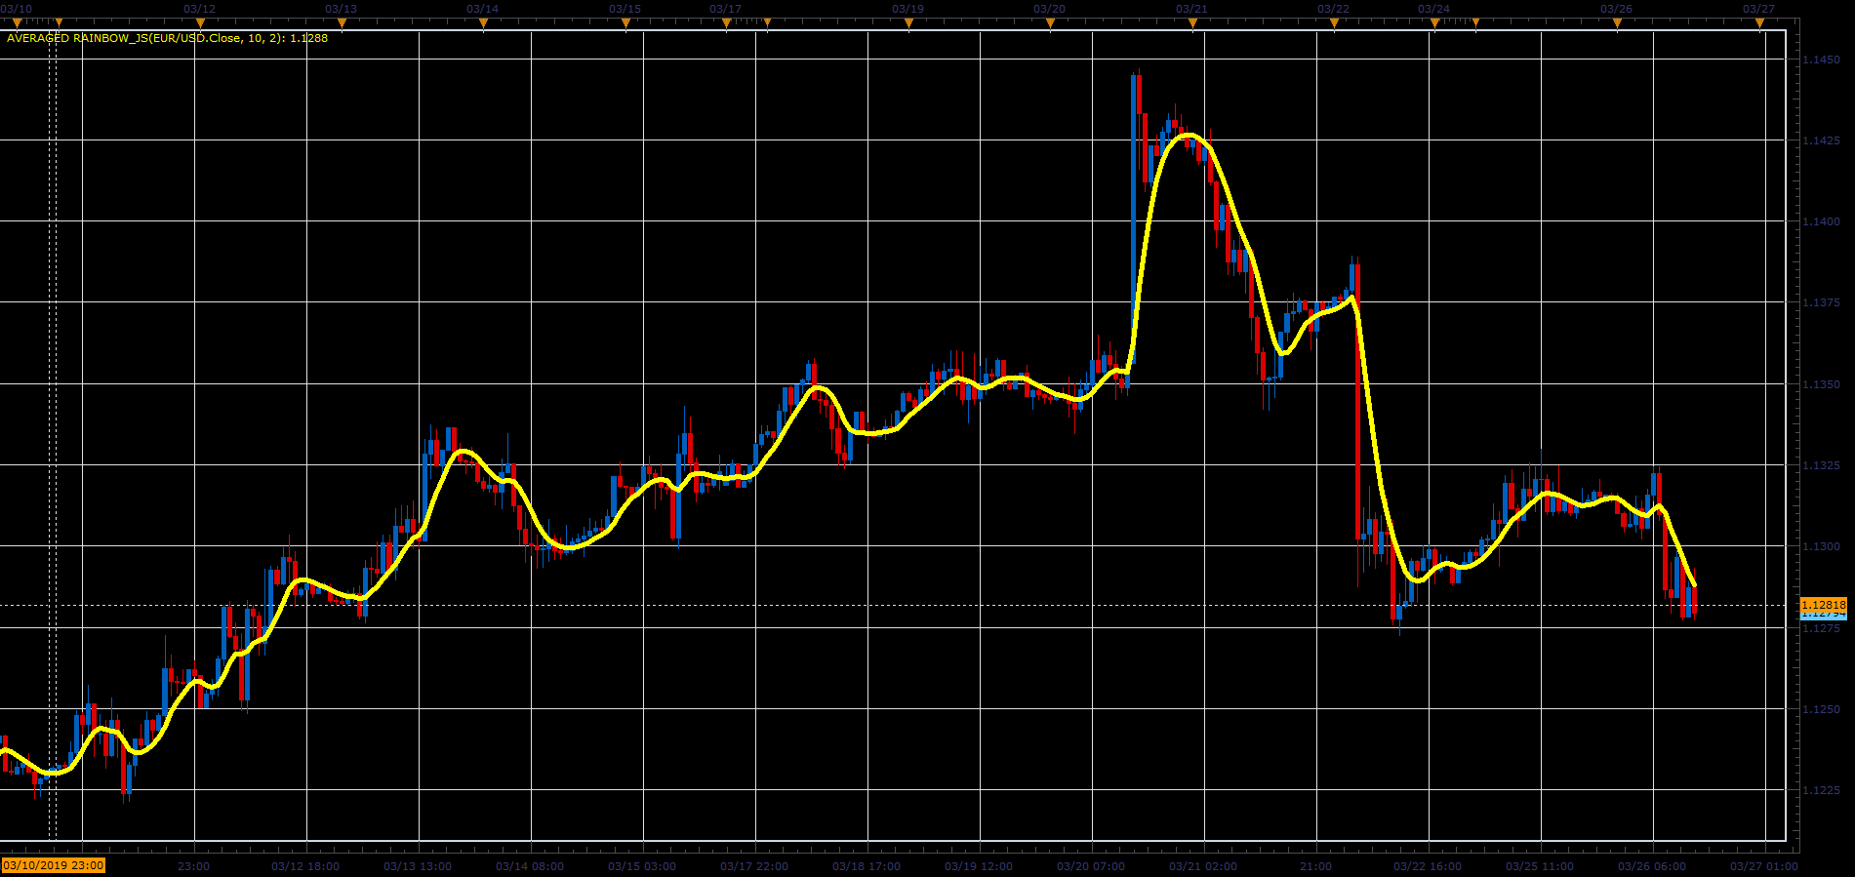
Task: Select the orange triangle marker beneath 03/21
Action: tap(1191, 22)
